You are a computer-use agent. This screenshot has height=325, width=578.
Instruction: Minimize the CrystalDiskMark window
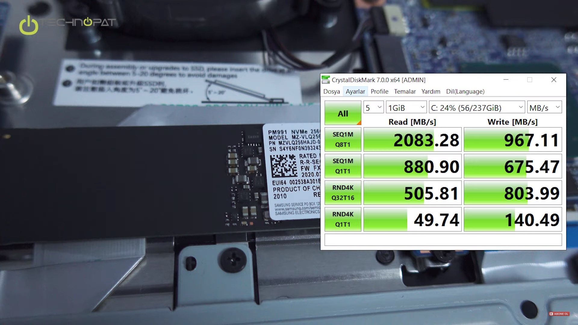506,80
